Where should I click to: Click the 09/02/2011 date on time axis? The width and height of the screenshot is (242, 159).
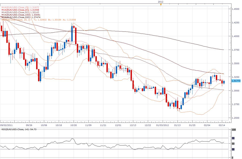[7, 125]
